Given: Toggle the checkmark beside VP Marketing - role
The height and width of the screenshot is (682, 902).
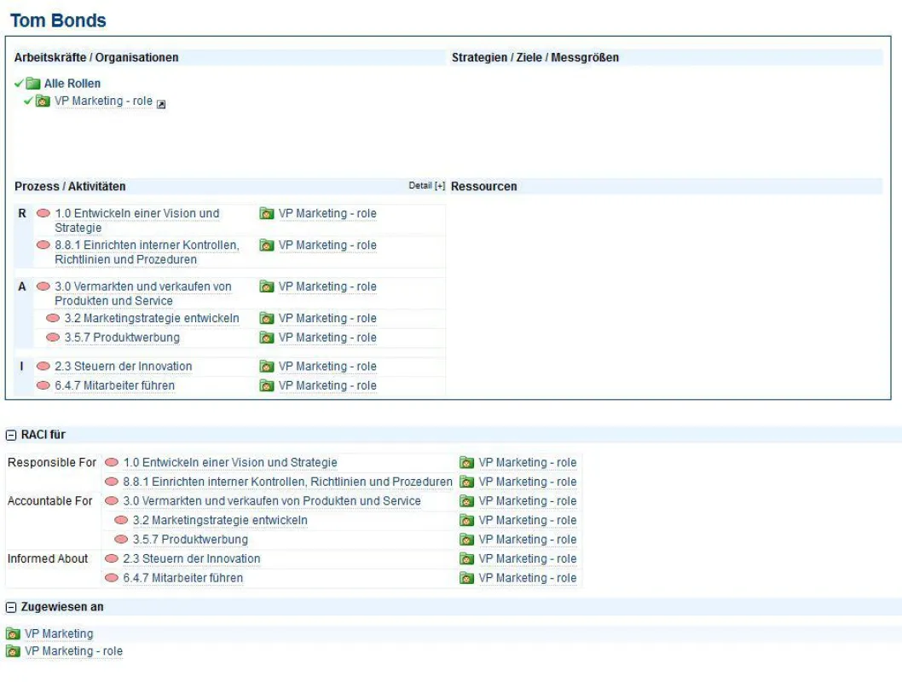Looking at the screenshot, I should pyautogui.click(x=28, y=101).
